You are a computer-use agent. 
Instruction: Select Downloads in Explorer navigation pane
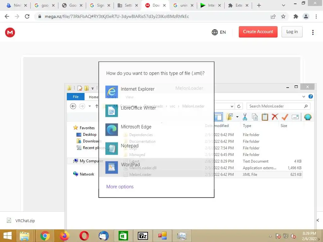pyautogui.click(x=91, y=141)
